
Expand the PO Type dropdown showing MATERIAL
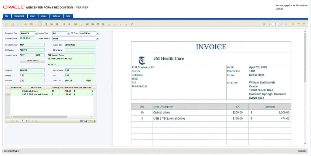pyautogui.click(x=89, y=33)
